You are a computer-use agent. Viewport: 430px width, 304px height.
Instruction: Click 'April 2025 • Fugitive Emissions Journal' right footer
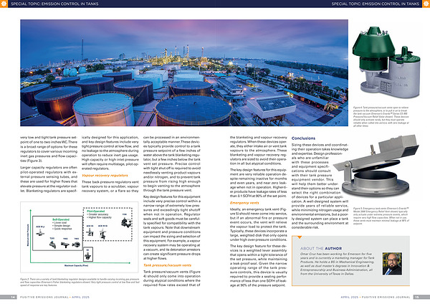tap(375, 297)
